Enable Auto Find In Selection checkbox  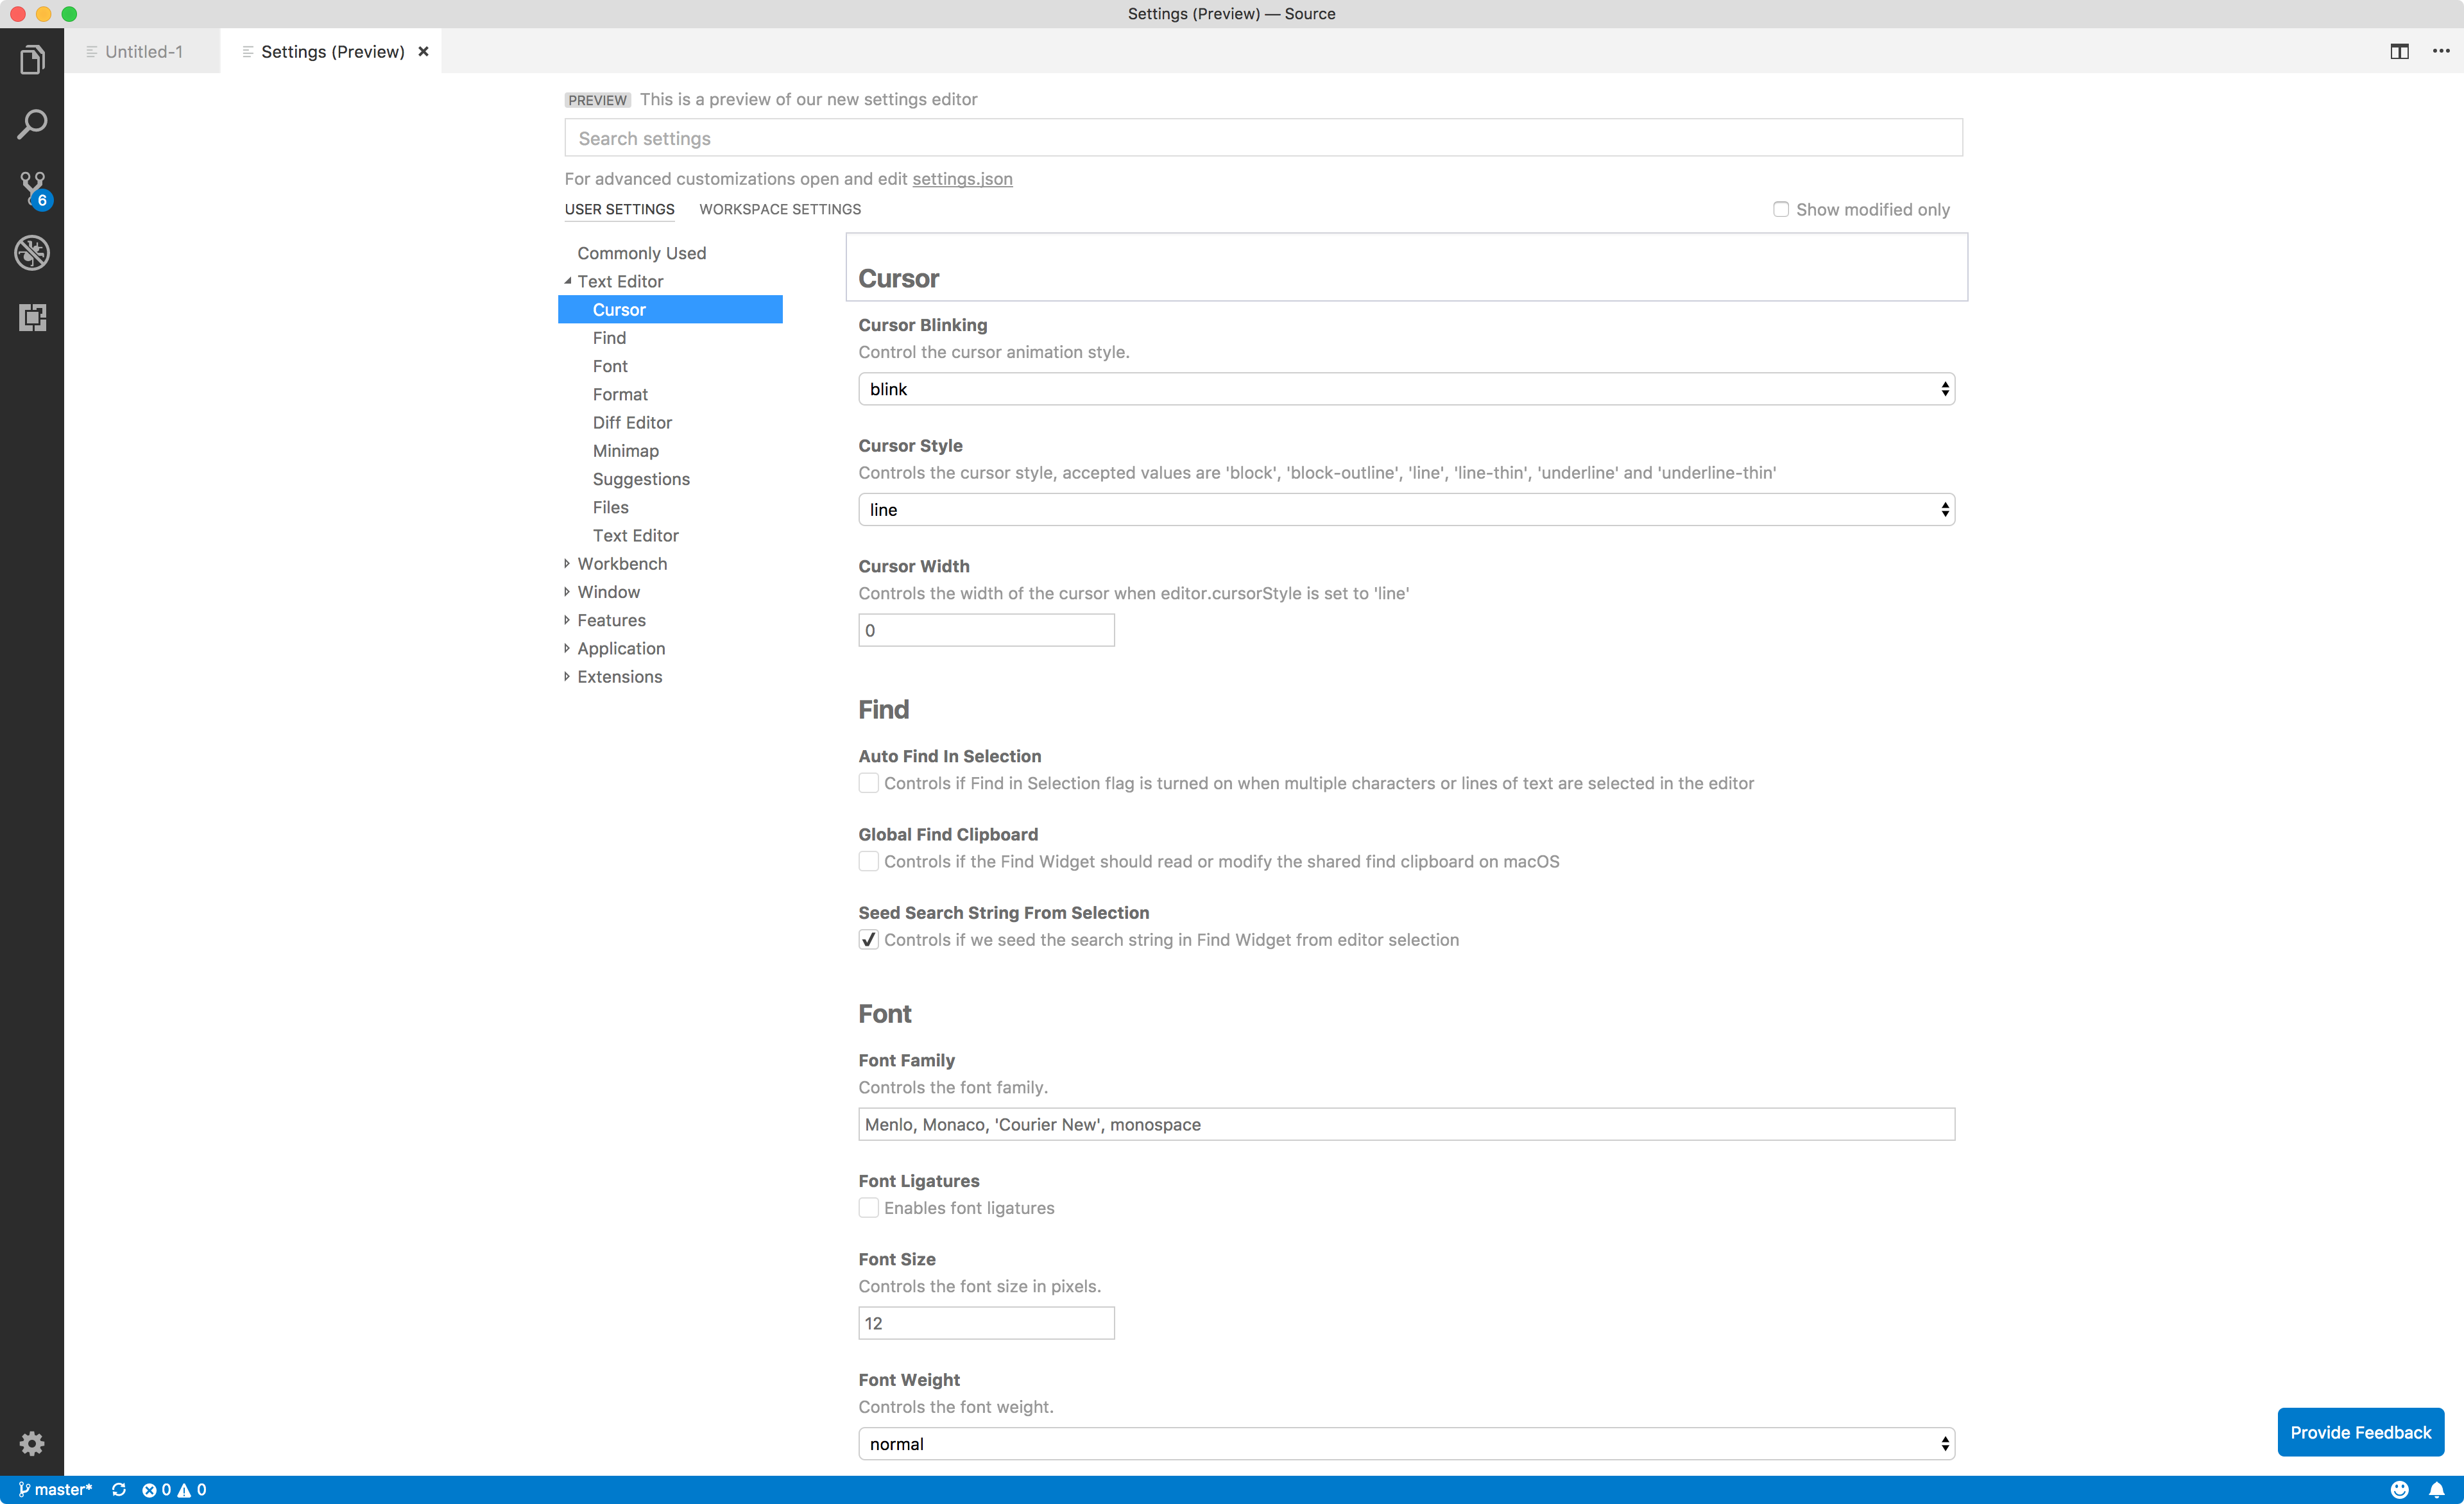pyautogui.click(x=868, y=783)
